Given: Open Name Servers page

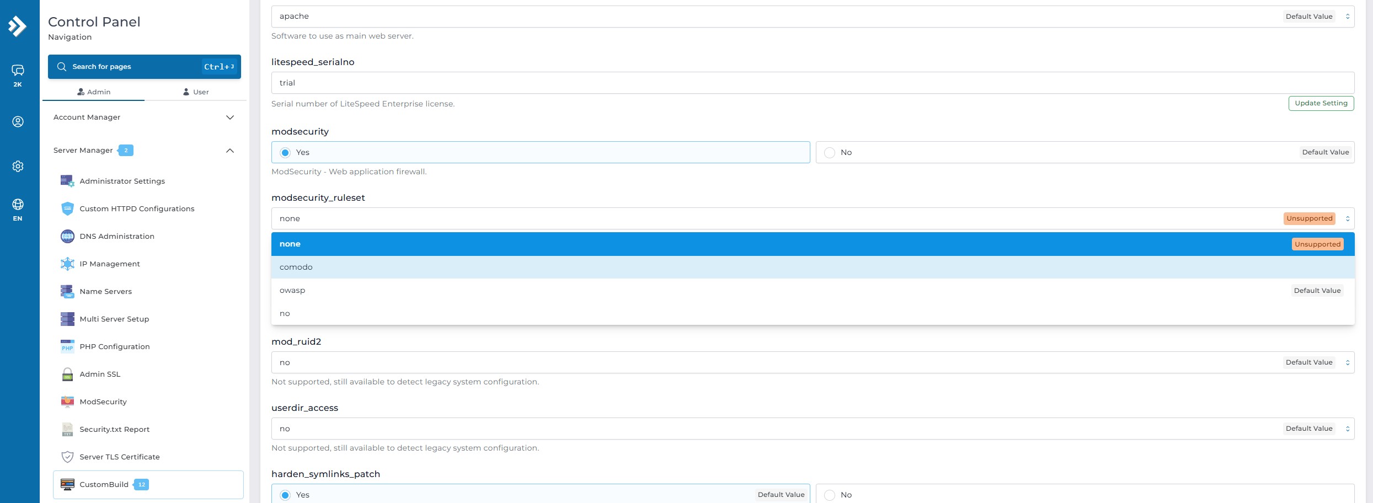Looking at the screenshot, I should 106,291.
